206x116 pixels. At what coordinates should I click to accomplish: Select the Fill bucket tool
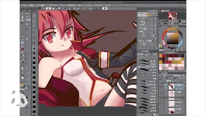[23, 59]
